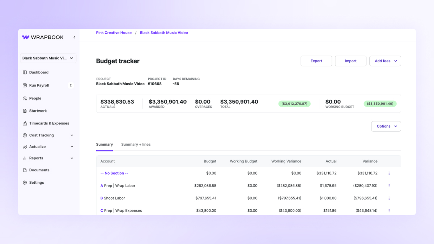Open the Add fees dropdown
This screenshot has height=244, width=434.
[x=385, y=61]
